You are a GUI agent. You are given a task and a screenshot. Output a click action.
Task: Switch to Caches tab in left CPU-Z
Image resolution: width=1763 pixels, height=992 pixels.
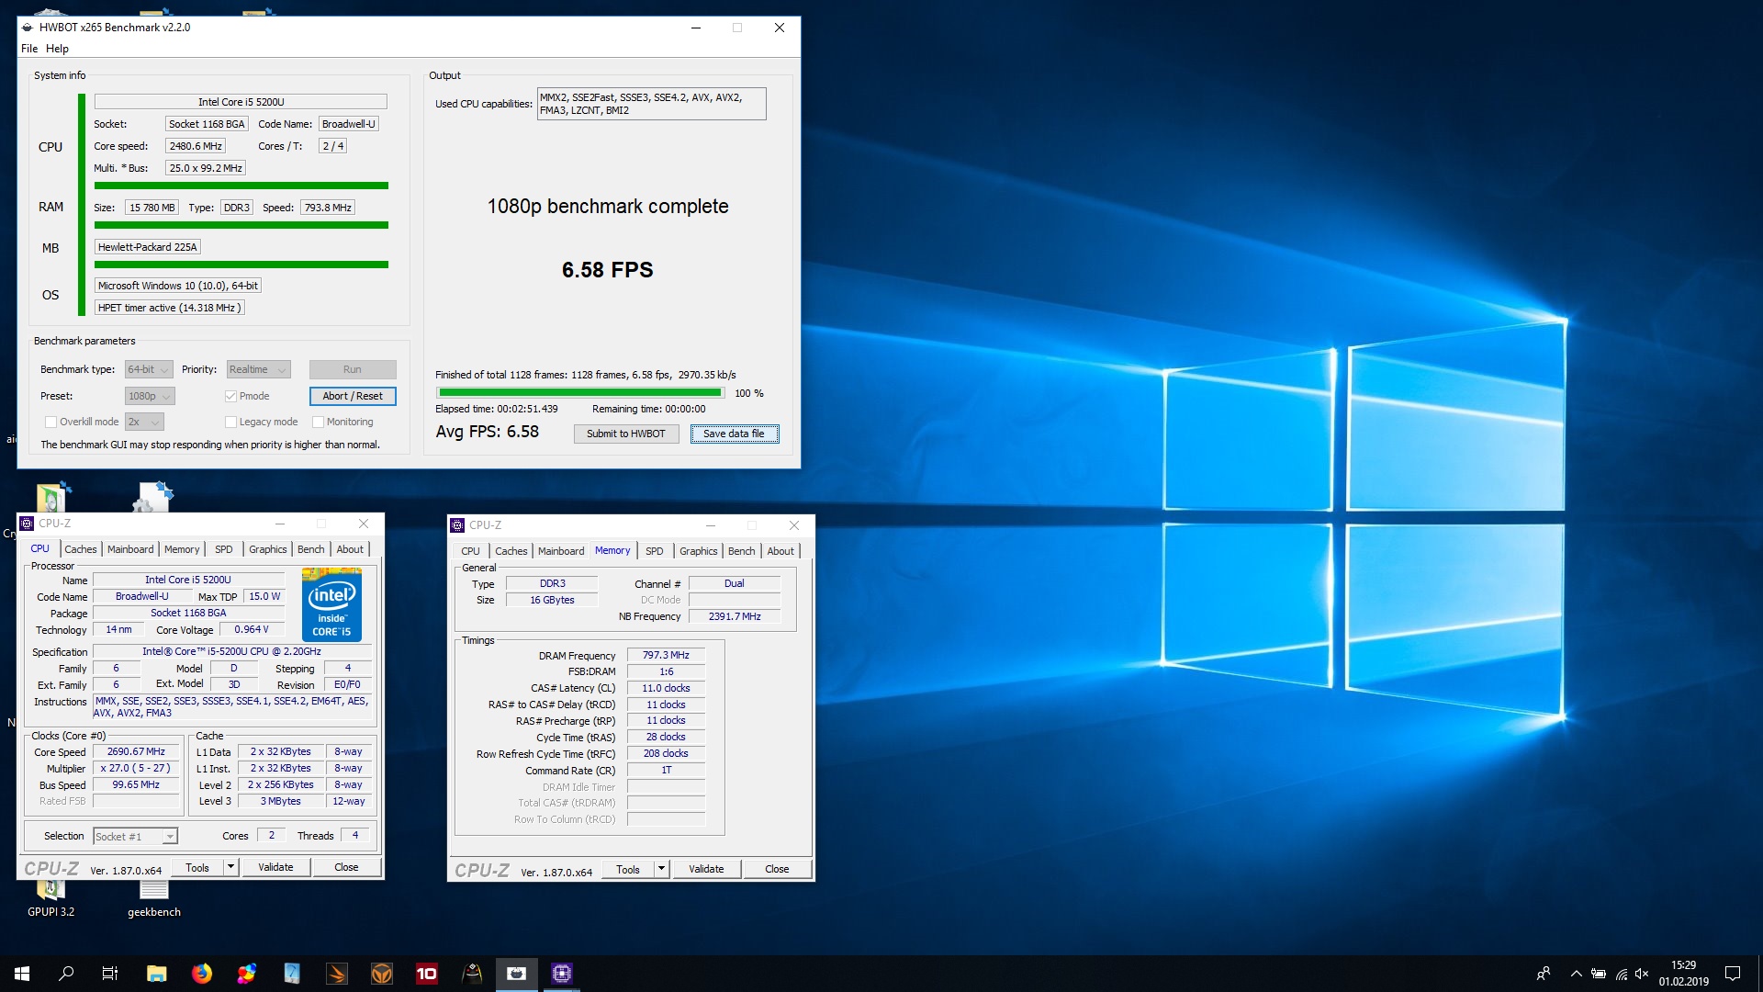point(81,549)
